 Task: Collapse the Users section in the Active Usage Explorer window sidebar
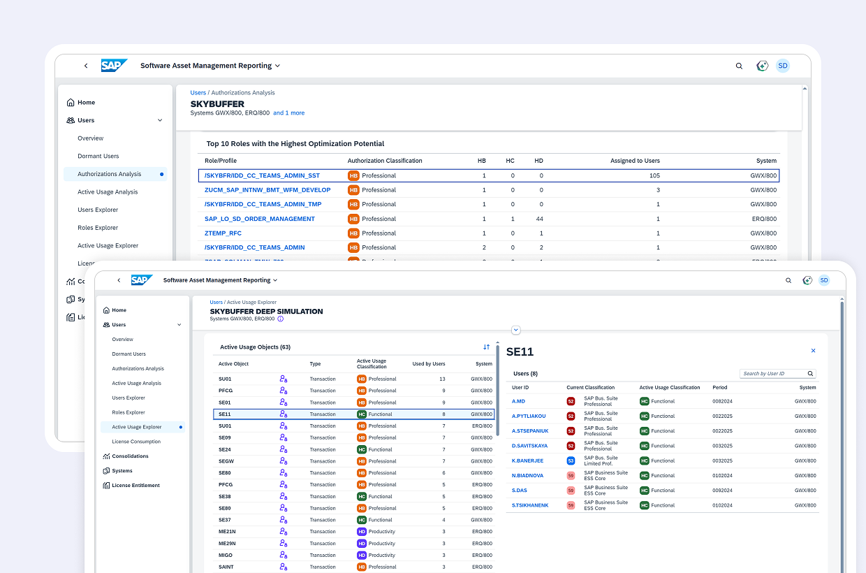pyautogui.click(x=179, y=325)
